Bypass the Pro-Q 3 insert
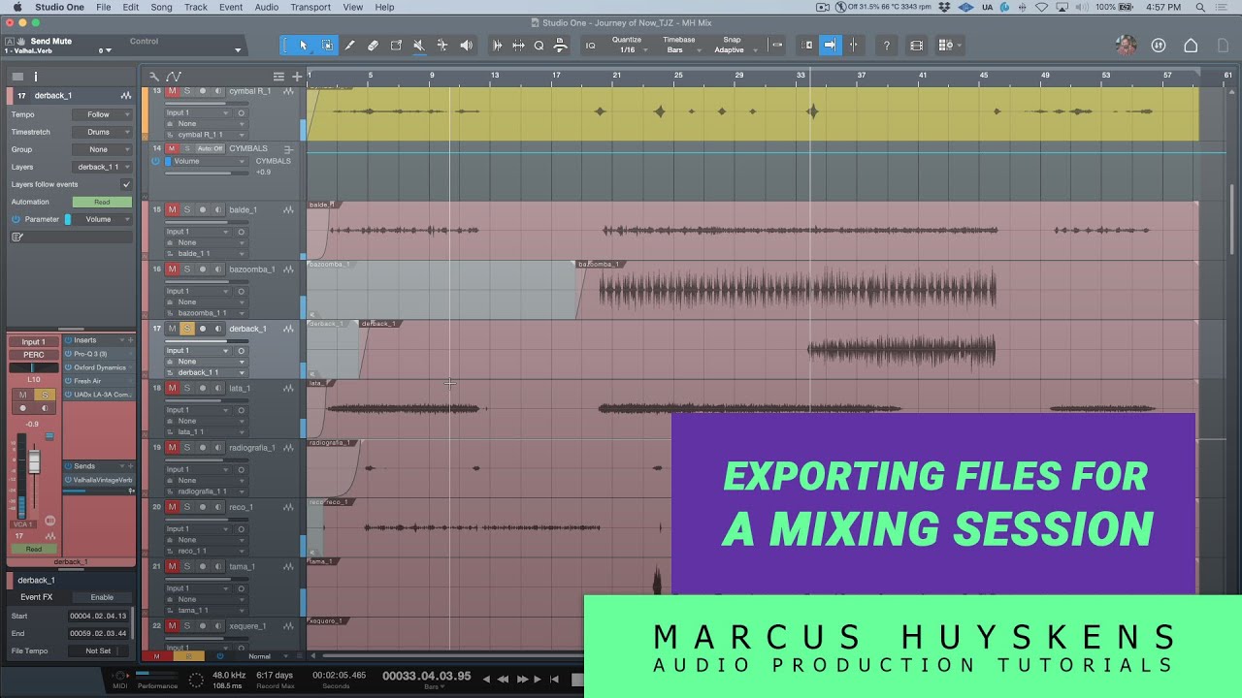1242x698 pixels. pos(68,354)
